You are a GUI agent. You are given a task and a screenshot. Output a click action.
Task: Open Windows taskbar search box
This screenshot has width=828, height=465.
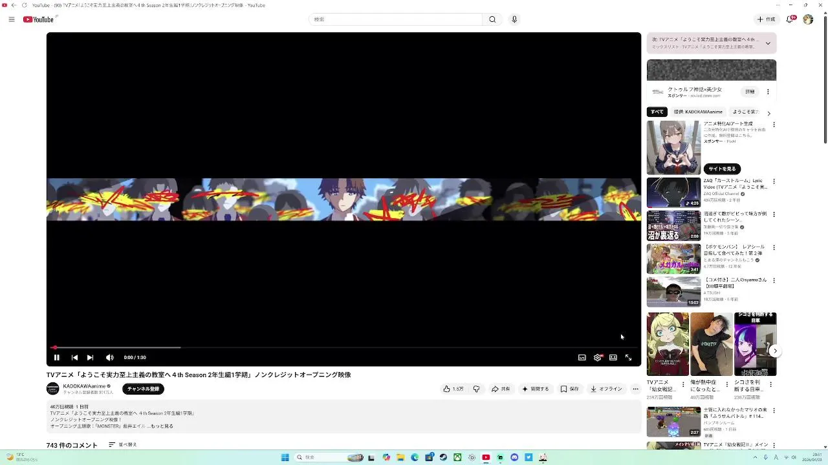[329, 457]
